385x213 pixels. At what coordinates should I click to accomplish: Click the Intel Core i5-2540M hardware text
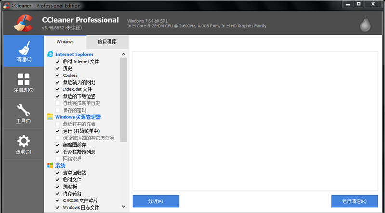[x=197, y=26]
